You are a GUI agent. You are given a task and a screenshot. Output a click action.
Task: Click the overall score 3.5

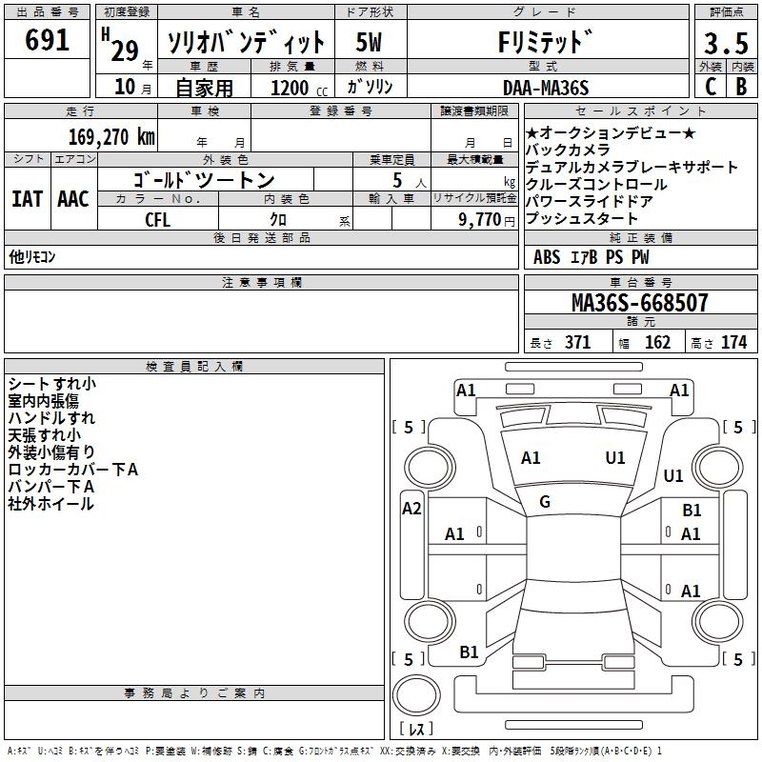pos(726,43)
